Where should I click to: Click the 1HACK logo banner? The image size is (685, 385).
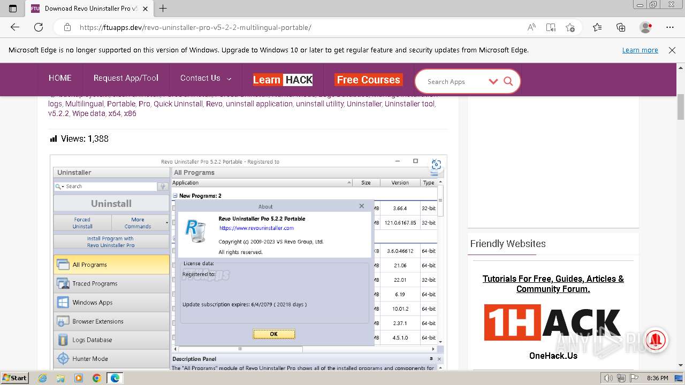pos(553,322)
